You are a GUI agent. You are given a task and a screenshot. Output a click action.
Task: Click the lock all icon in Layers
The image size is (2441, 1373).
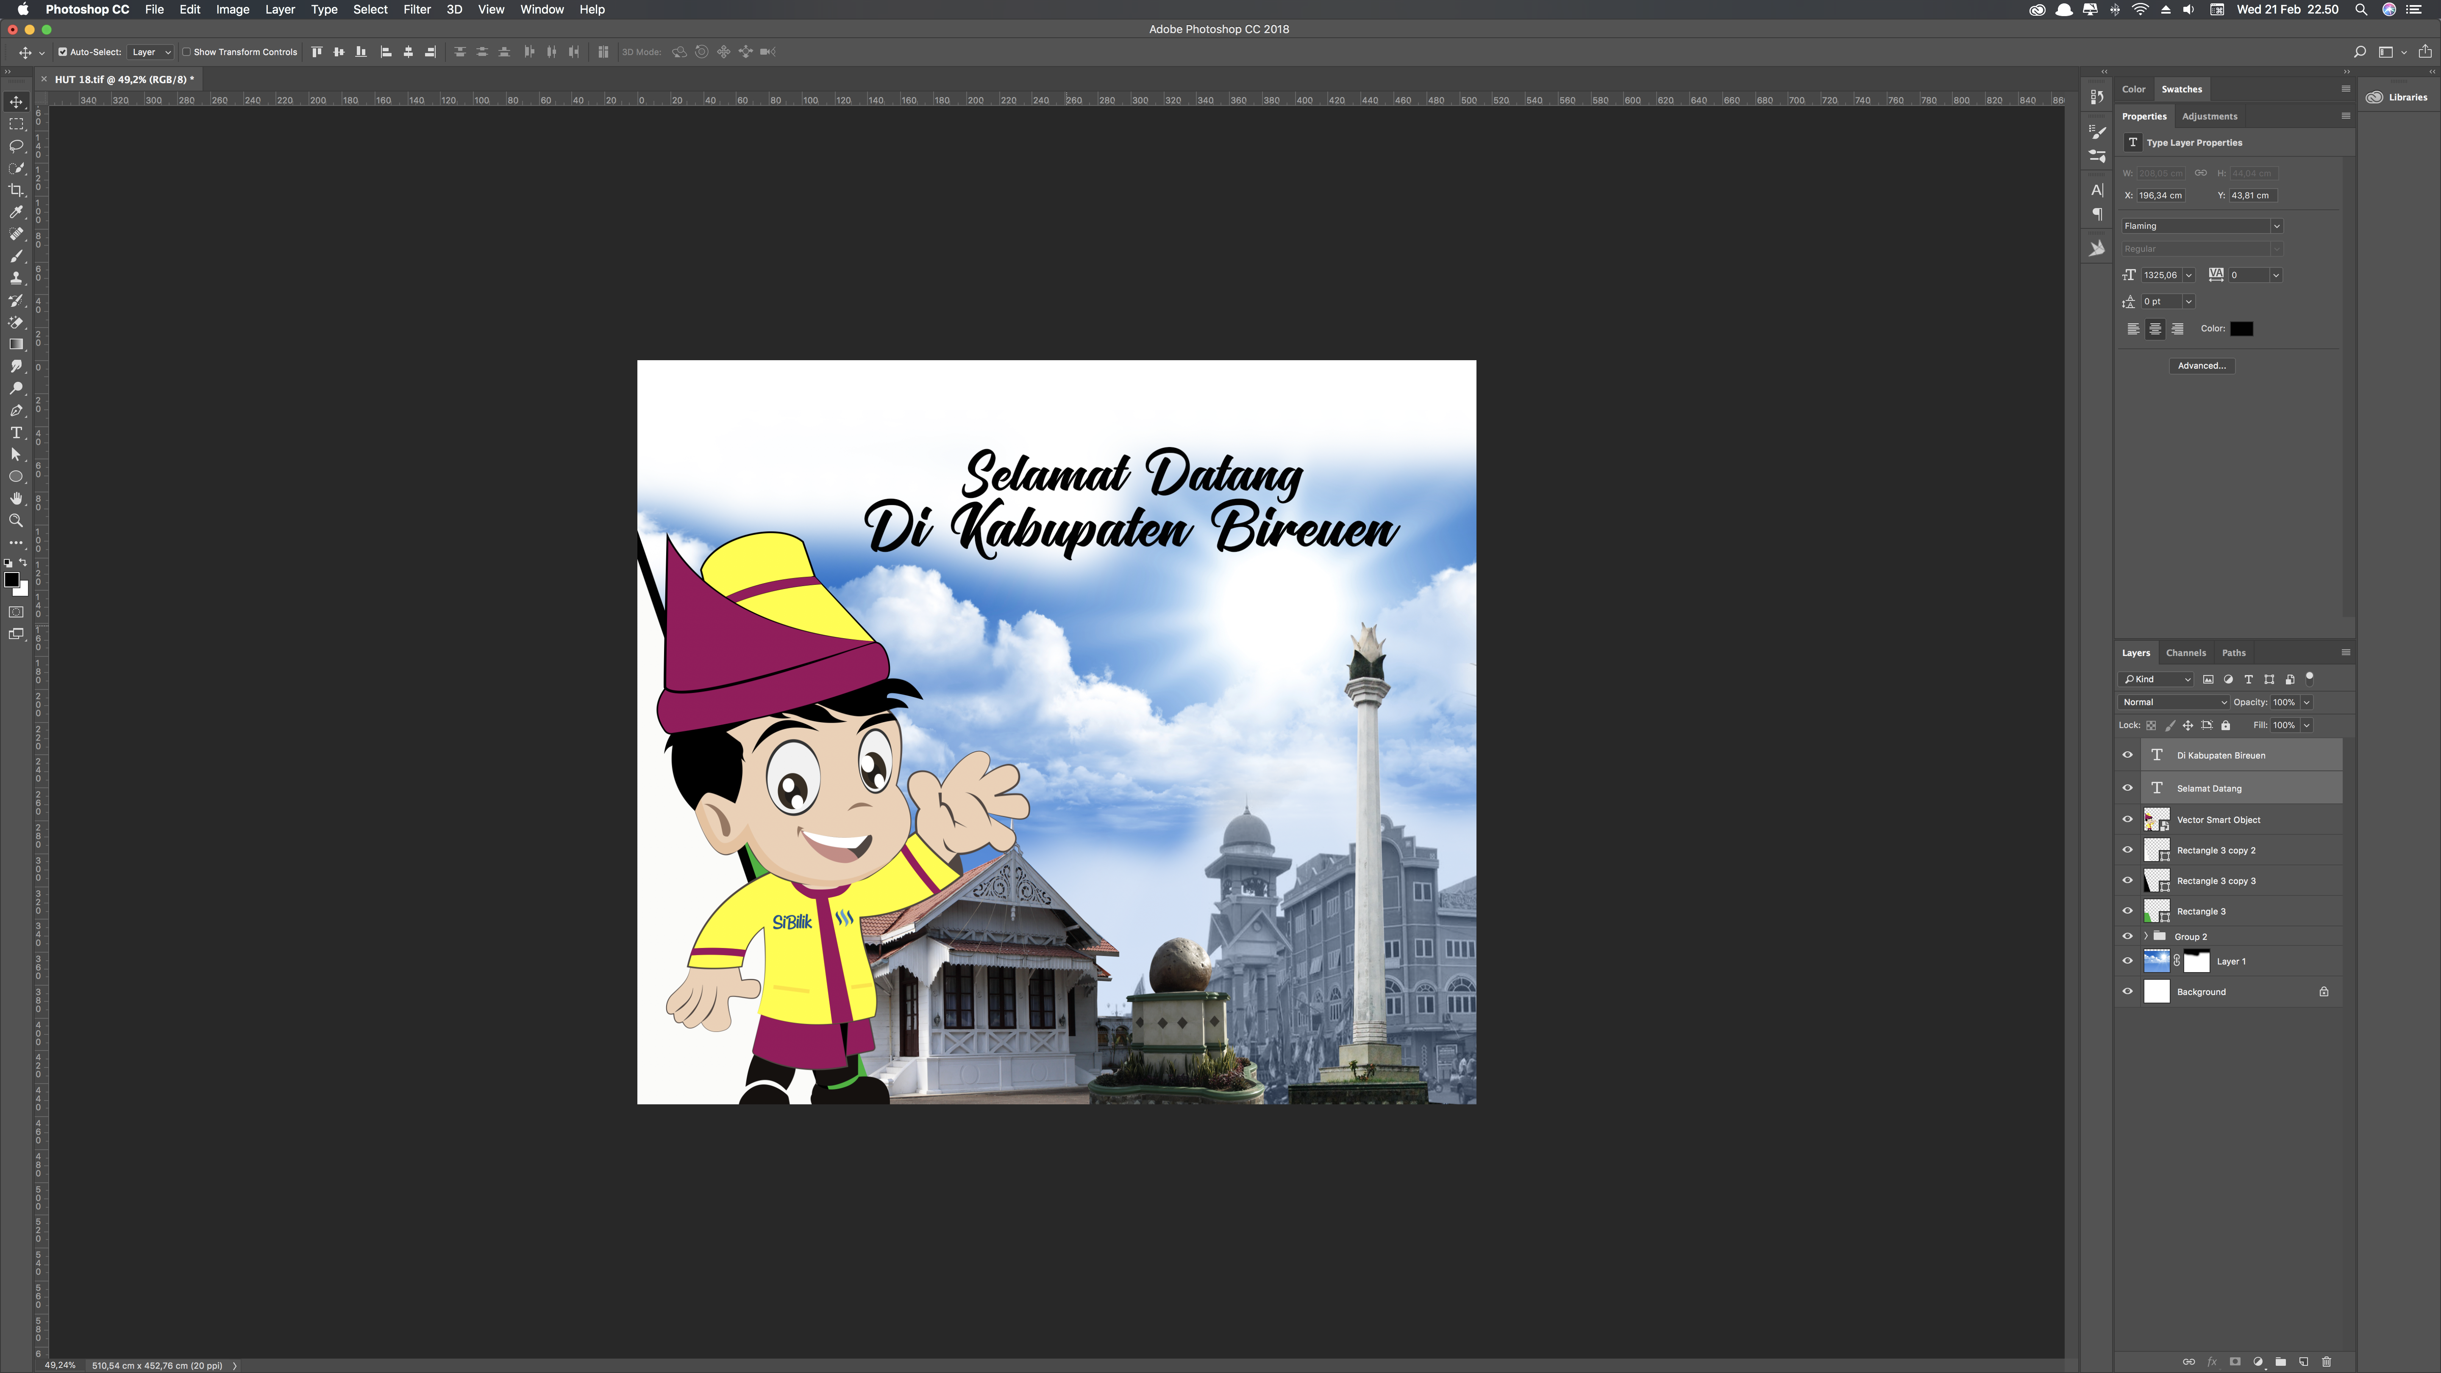(x=2226, y=726)
